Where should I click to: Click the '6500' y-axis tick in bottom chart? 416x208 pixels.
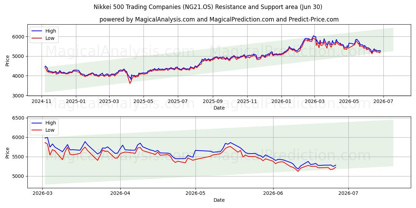pos(18,118)
